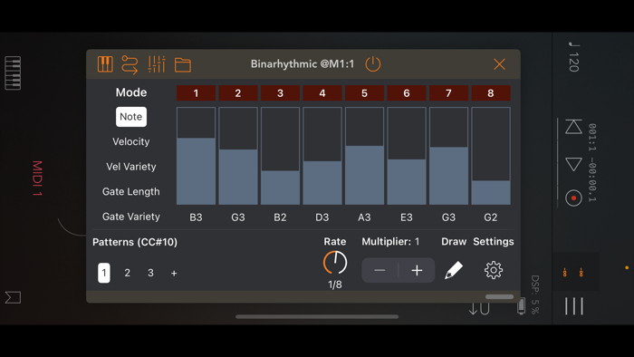Click the 1/8 rate value
The image size is (634, 357).
tap(335, 285)
